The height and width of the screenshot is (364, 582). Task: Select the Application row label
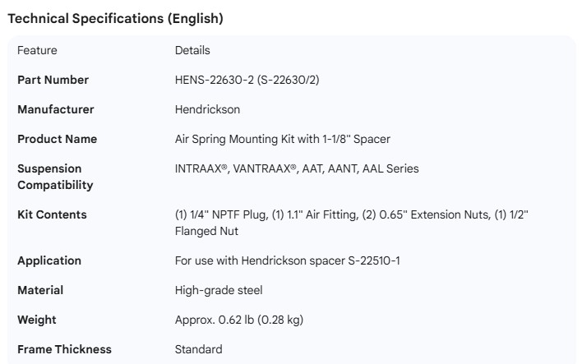(x=49, y=261)
